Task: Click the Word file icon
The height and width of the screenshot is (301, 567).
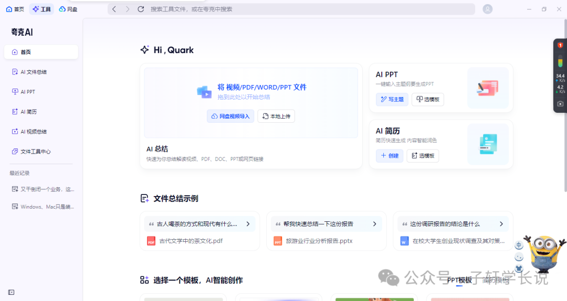Action: coord(404,241)
